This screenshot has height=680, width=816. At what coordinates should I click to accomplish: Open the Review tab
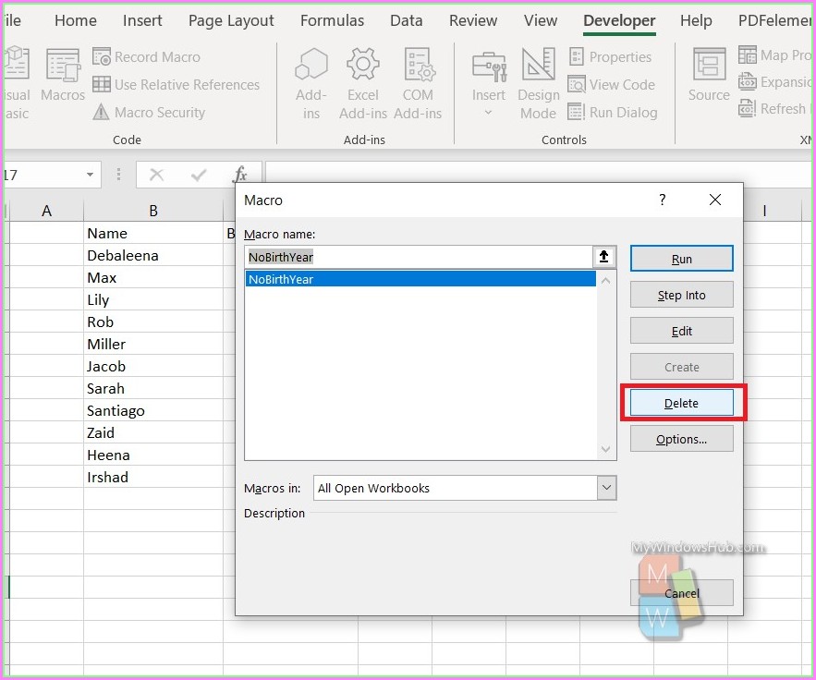point(473,21)
